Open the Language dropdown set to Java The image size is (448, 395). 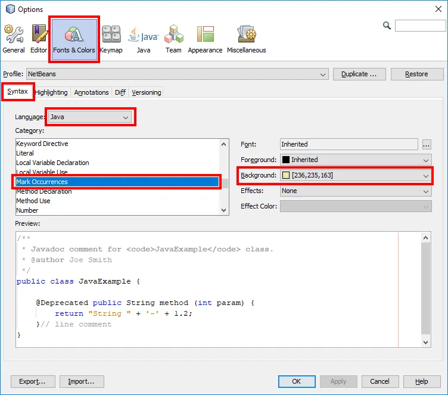(90, 117)
